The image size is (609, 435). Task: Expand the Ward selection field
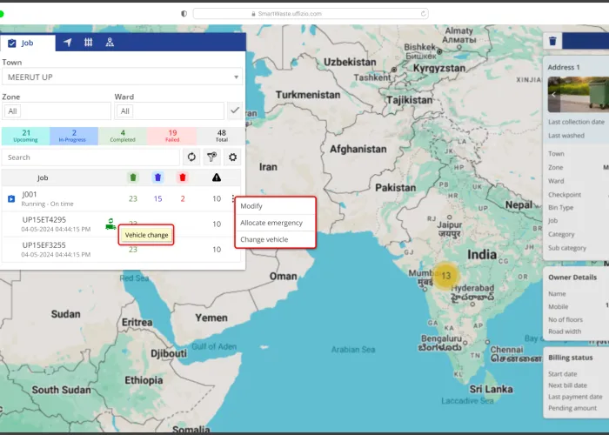[x=169, y=111]
